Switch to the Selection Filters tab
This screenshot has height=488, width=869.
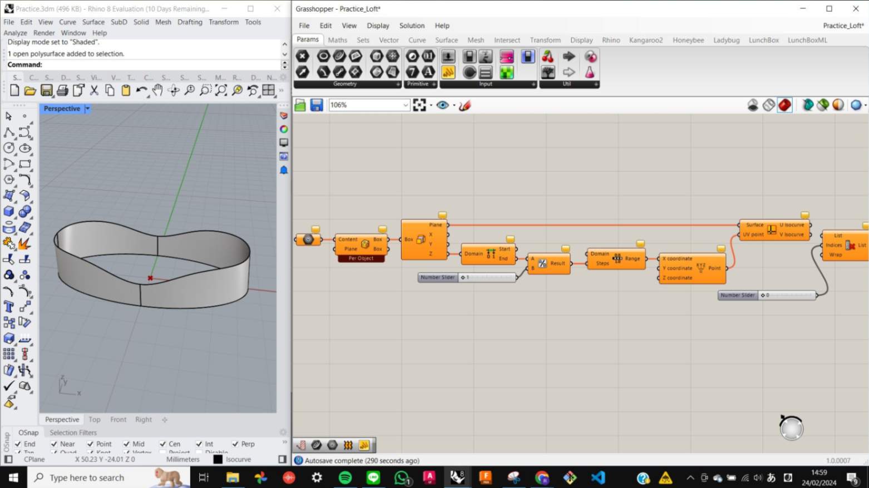click(73, 432)
